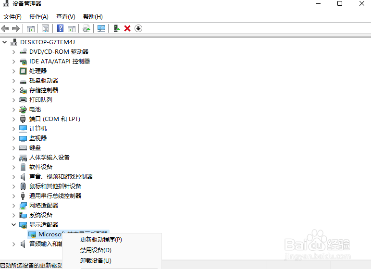The height and width of the screenshot is (269, 371).
Task: Toggle the console tree pane icon
Action: tap(31, 29)
